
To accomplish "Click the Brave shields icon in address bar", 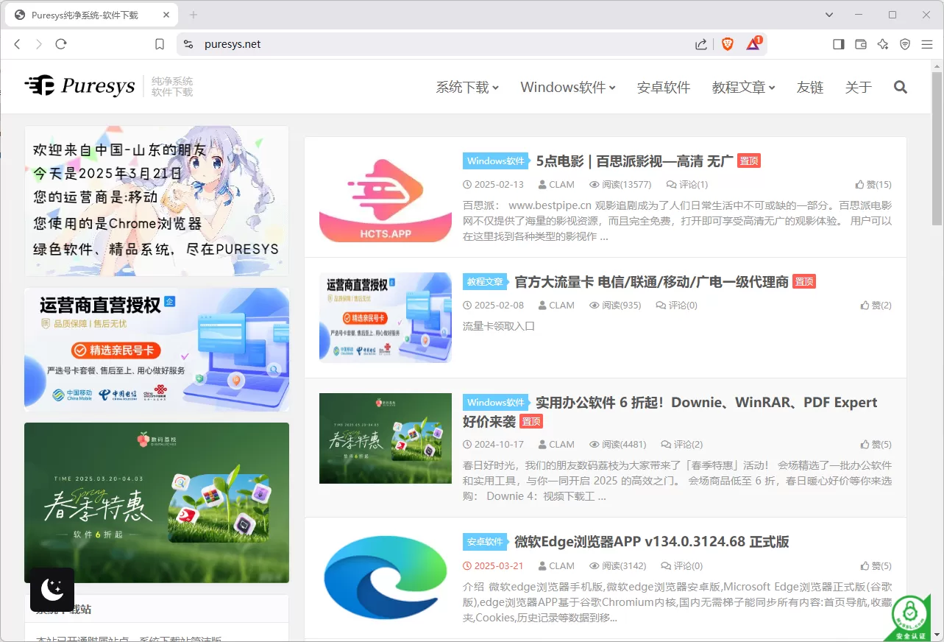I will (x=727, y=44).
